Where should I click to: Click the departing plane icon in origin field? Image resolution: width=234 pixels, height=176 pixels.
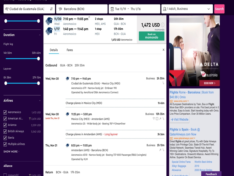pyautogui.click(x=7, y=9)
